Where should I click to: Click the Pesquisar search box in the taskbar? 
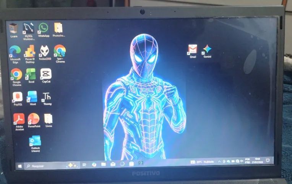[52, 166]
